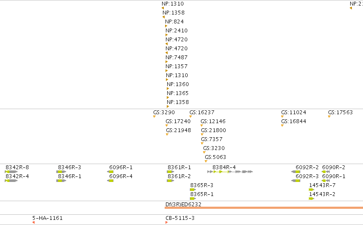Click the Df(3R)ED6232 deficiency bar
Image resolution: width=363 pixels, height=225 pixels.
264,208
